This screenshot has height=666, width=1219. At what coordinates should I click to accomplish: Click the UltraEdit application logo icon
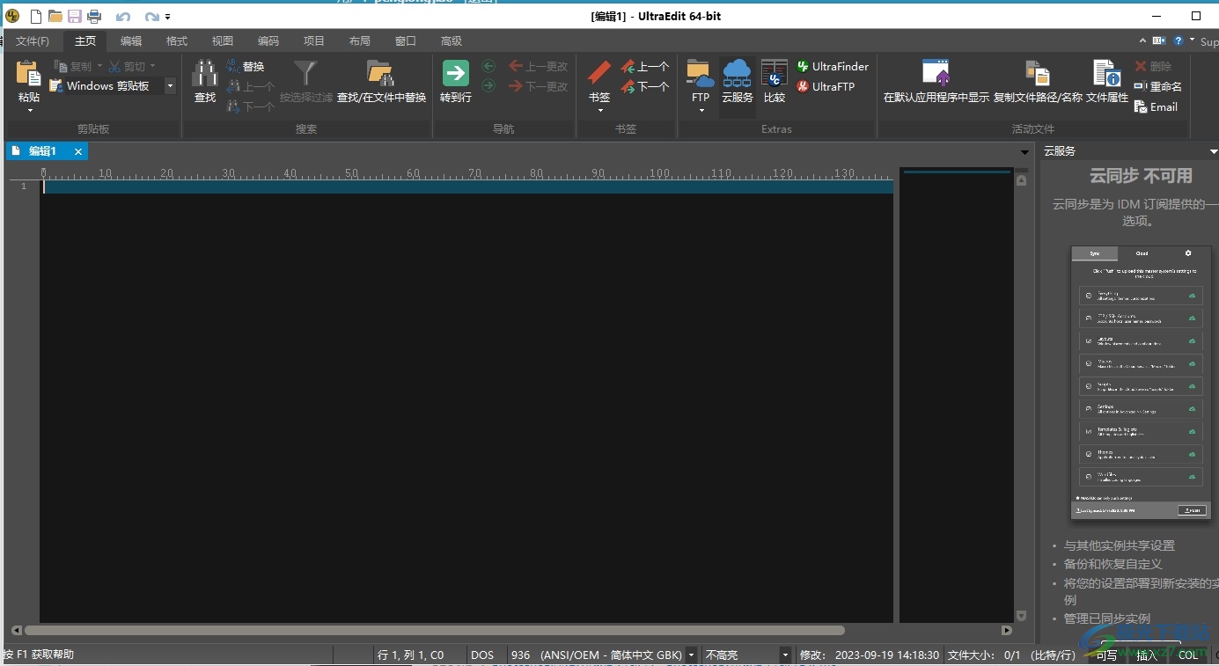click(x=13, y=16)
